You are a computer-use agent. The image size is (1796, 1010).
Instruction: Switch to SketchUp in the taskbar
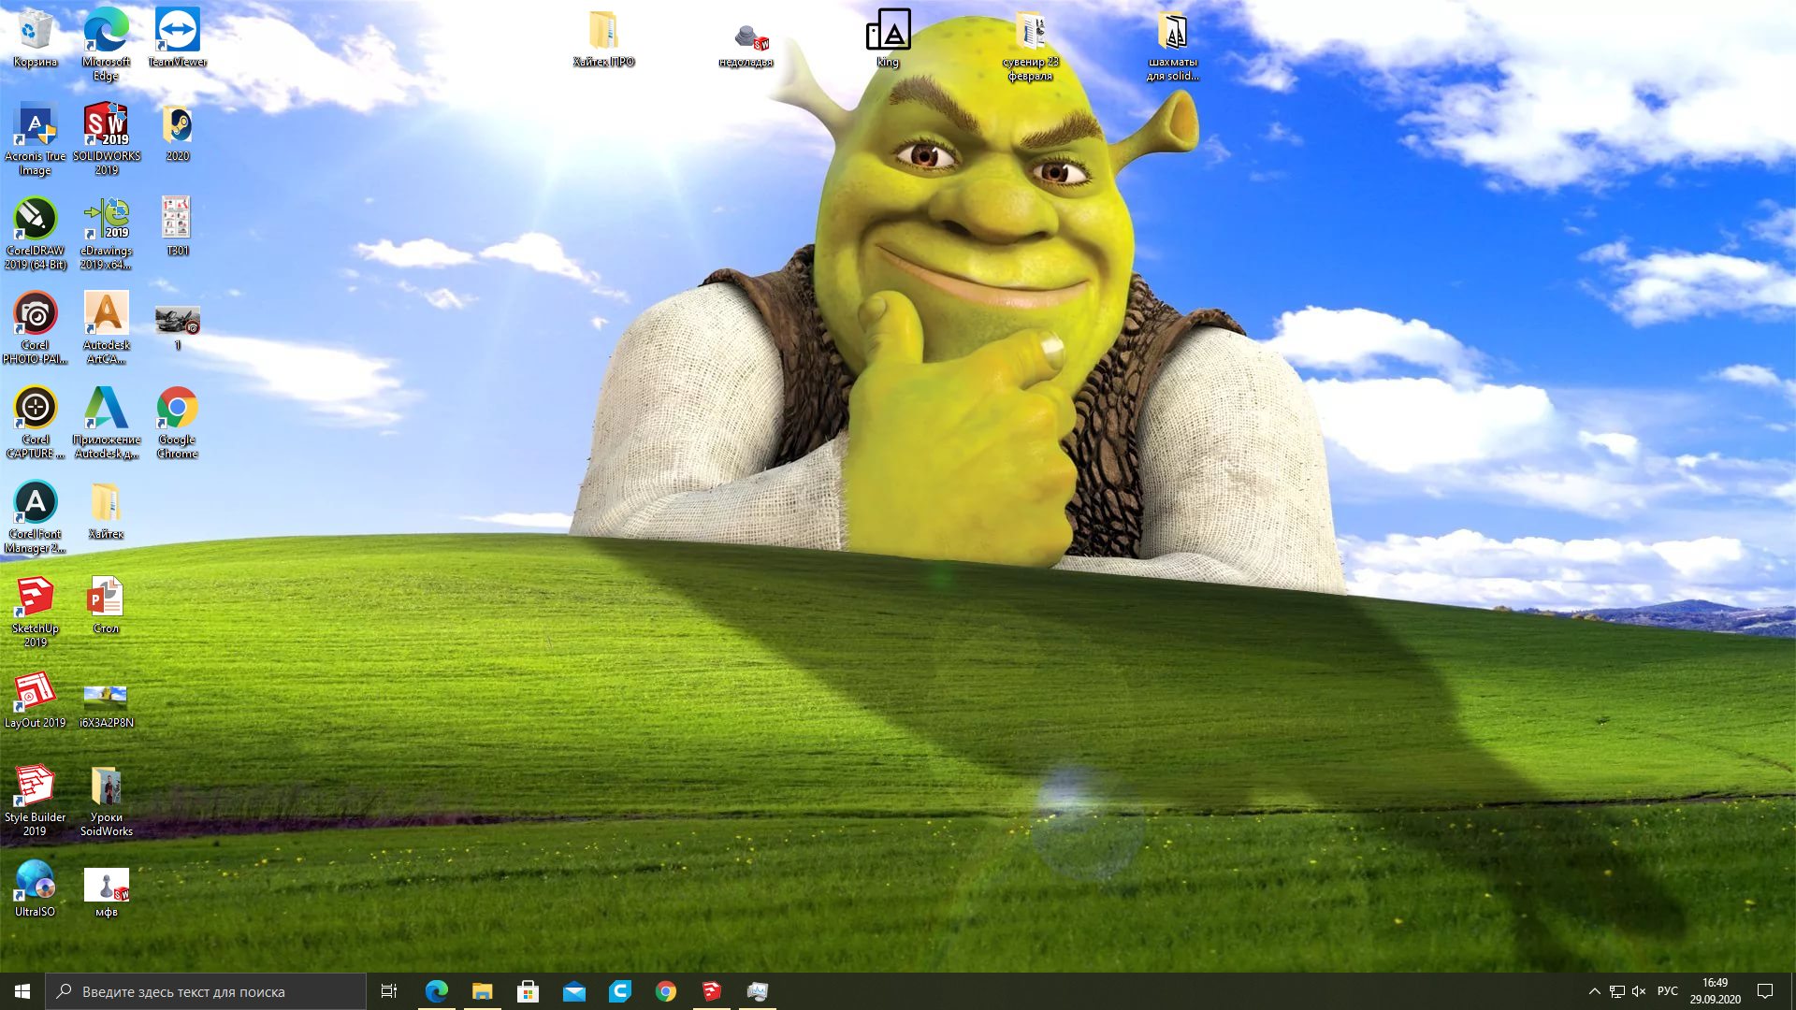point(711,991)
